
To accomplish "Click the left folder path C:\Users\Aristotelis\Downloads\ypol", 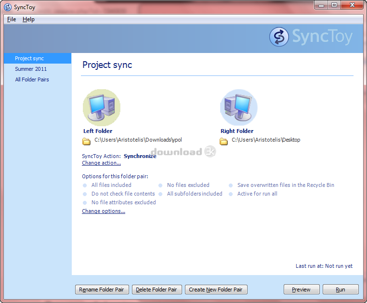I will (x=138, y=140).
